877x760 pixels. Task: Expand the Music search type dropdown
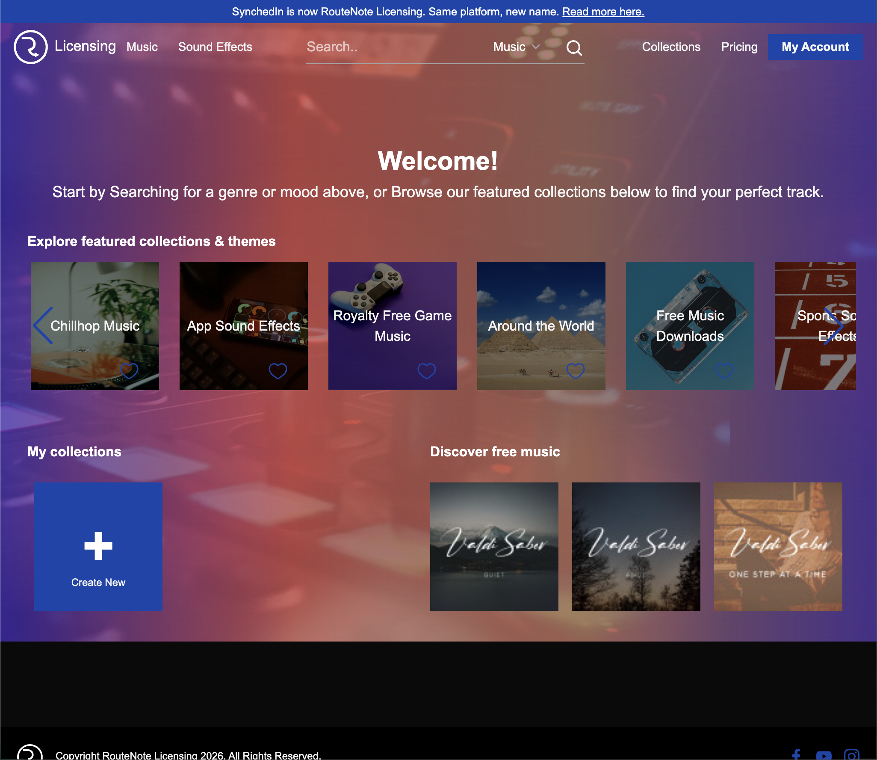coord(516,47)
